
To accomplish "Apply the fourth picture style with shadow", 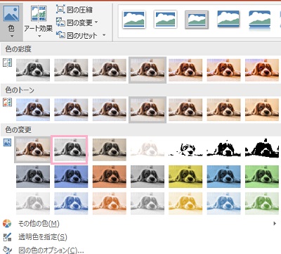I will pos(228,19).
